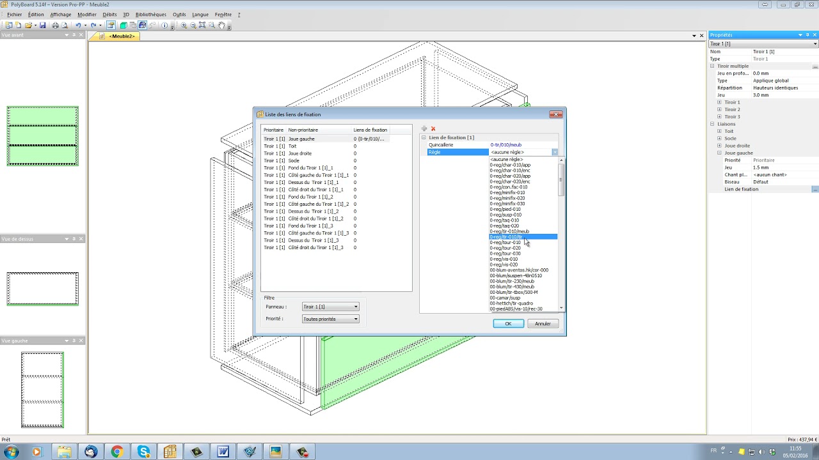Click the blue info icon in toolbar
This screenshot has height=460, width=819.
pyautogui.click(x=164, y=26)
